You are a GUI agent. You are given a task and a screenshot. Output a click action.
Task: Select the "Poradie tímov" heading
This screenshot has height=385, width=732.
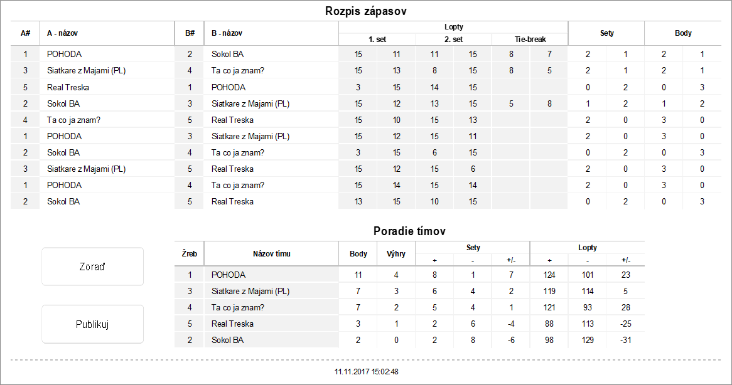(409, 231)
